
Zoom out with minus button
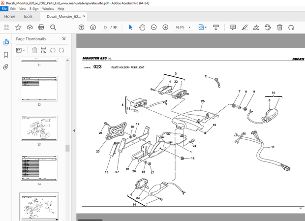click(x=153, y=27)
